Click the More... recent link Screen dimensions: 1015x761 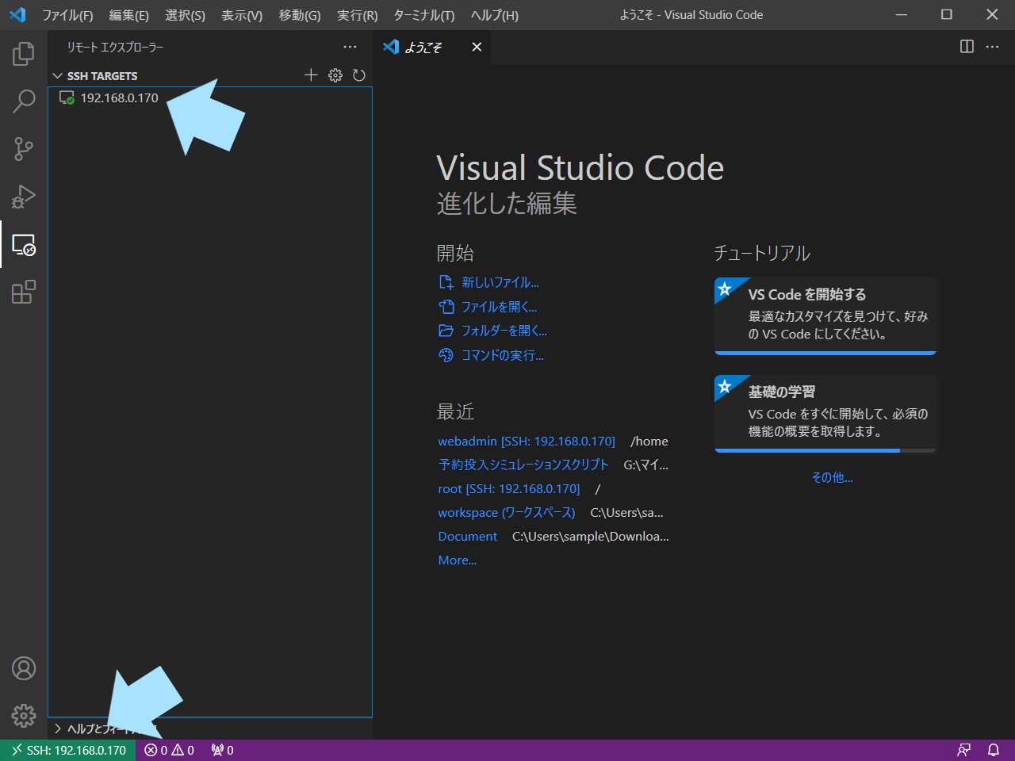[x=458, y=560]
